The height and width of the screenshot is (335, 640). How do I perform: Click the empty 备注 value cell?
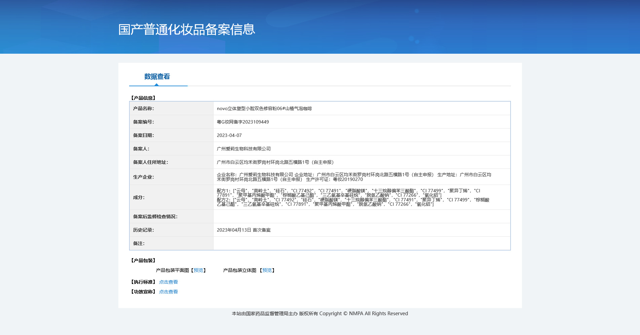[x=362, y=243]
